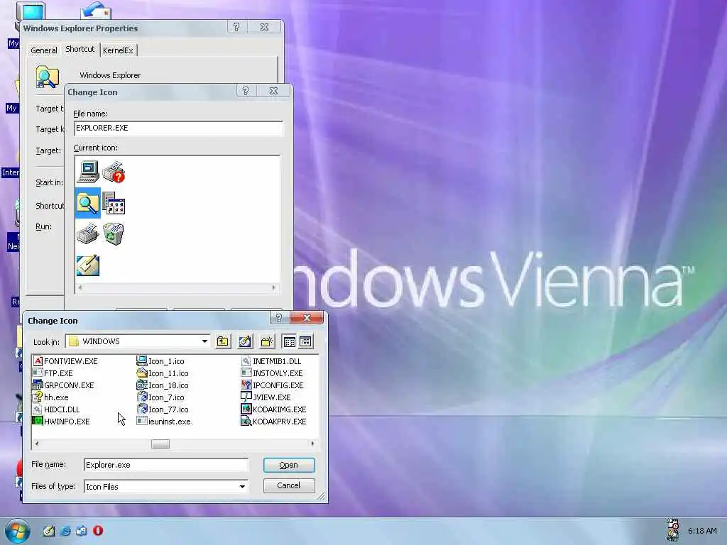Click scroll right arrow in Current icon list
Viewport: 727px width, 545px height.
point(273,288)
